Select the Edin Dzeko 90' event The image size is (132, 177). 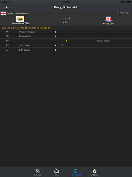tap(66, 50)
